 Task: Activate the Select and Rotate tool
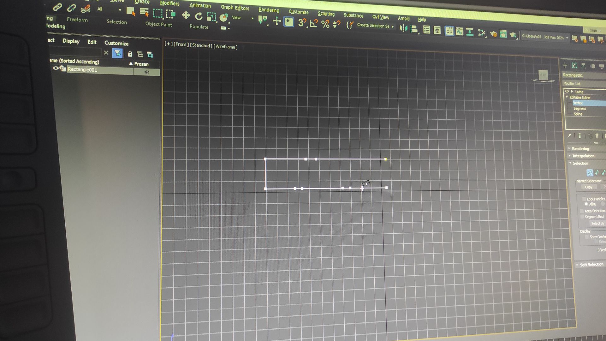(199, 16)
